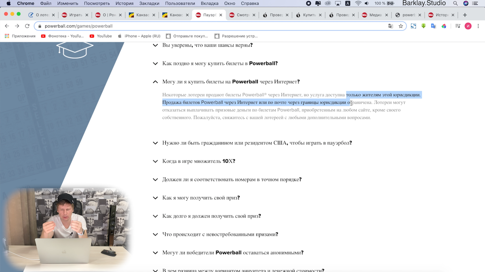Expand "Могут ли победители Powerball" question

point(228,253)
